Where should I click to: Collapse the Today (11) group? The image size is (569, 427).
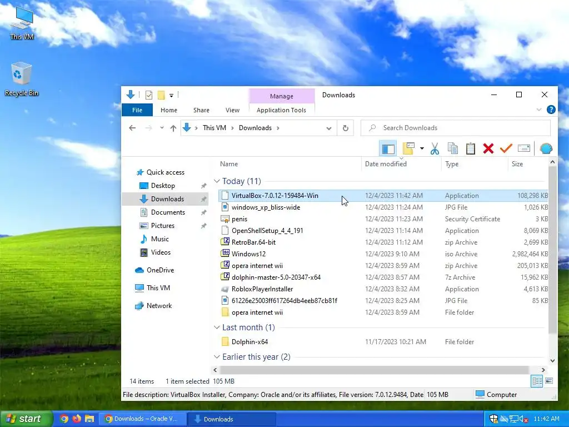(x=217, y=181)
